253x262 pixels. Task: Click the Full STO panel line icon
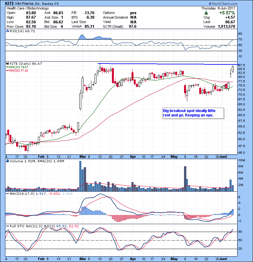tap(8, 226)
